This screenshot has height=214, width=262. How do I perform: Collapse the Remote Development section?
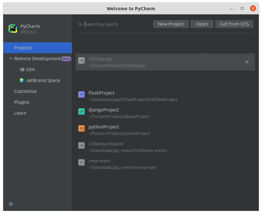pos(11,59)
